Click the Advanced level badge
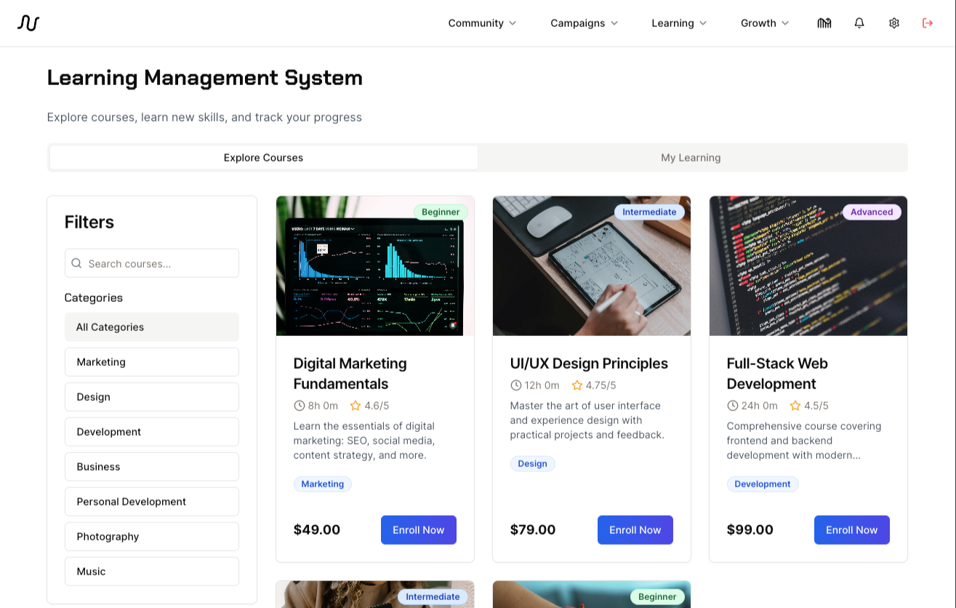Screen dimensions: 956x608 [872, 212]
